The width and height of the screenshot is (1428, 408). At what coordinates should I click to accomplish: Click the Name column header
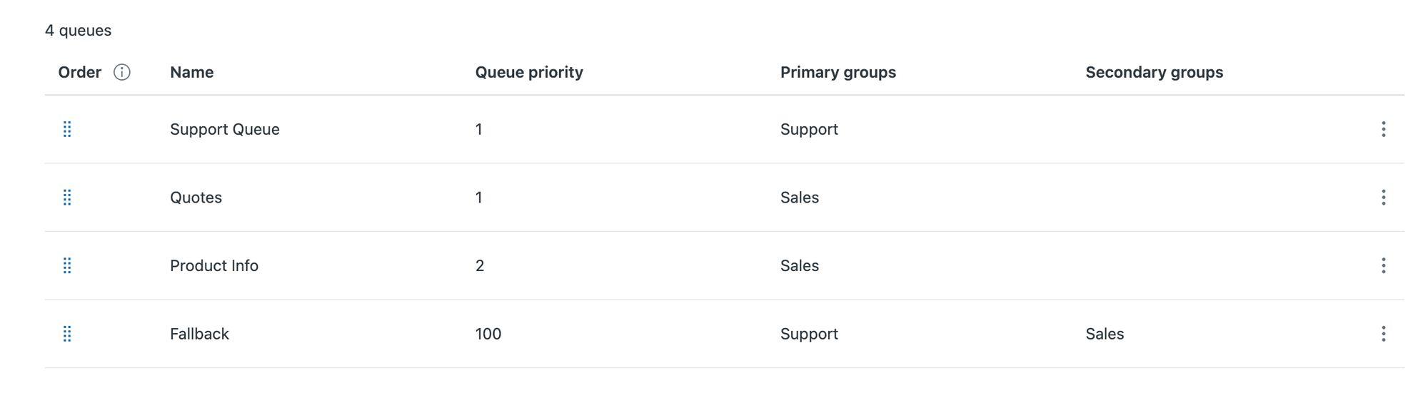pos(191,72)
